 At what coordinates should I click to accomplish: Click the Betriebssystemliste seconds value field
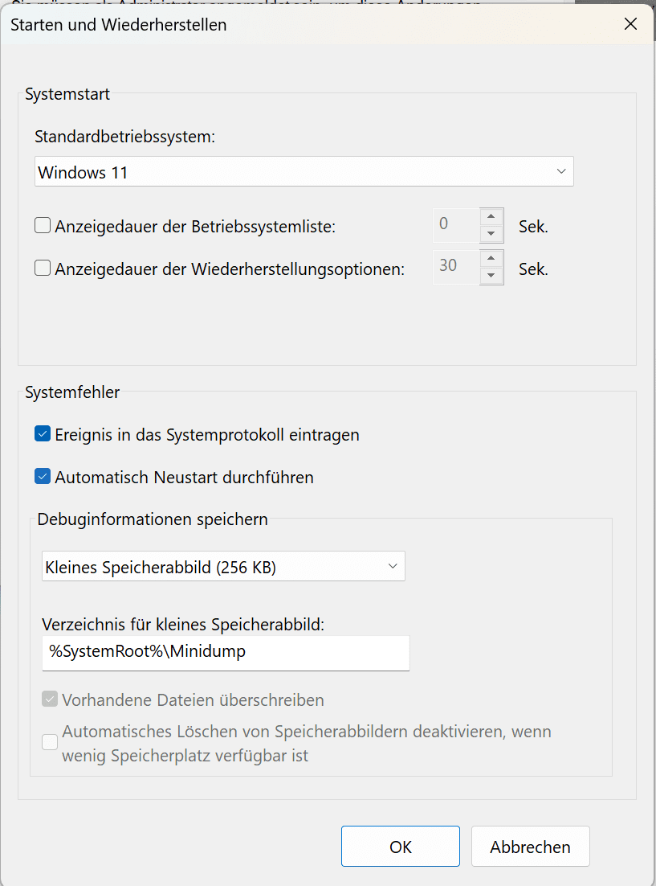click(x=456, y=226)
